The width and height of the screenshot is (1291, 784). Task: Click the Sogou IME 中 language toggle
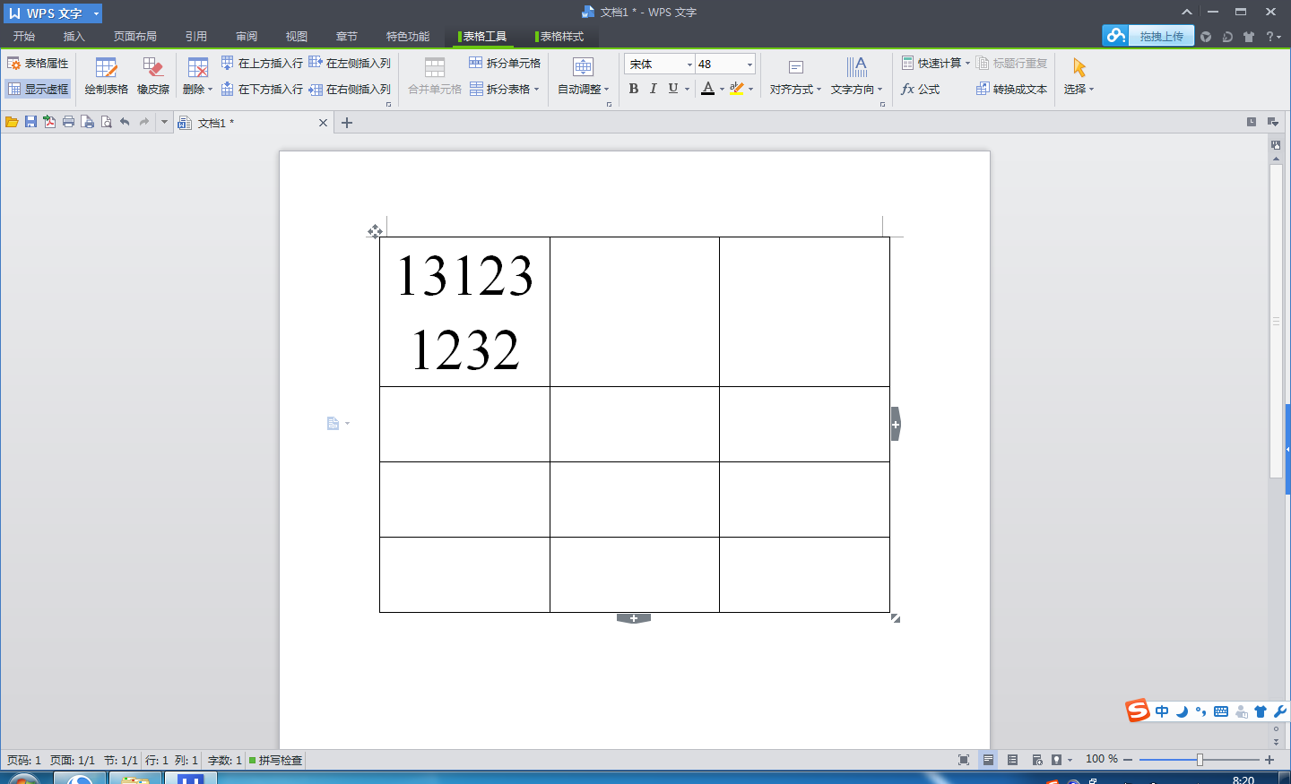1162,711
